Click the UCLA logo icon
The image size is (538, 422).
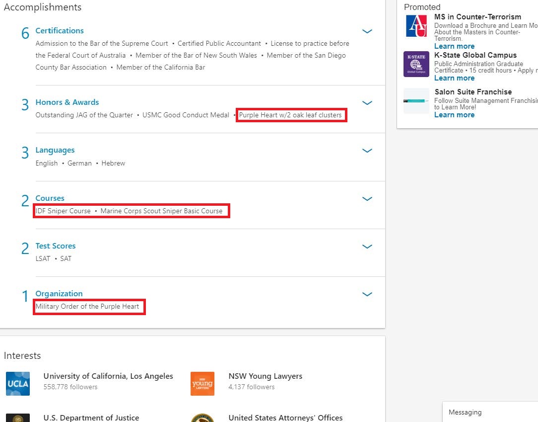pos(18,384)
